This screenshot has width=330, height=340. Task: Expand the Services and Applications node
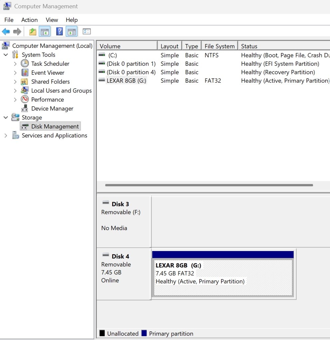pos(6,135)
